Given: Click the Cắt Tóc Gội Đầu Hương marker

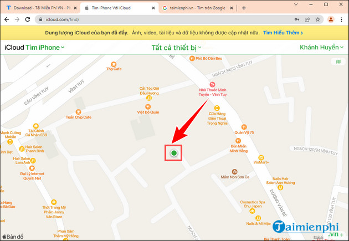Looking at the screenshot, I should (149, 98).
